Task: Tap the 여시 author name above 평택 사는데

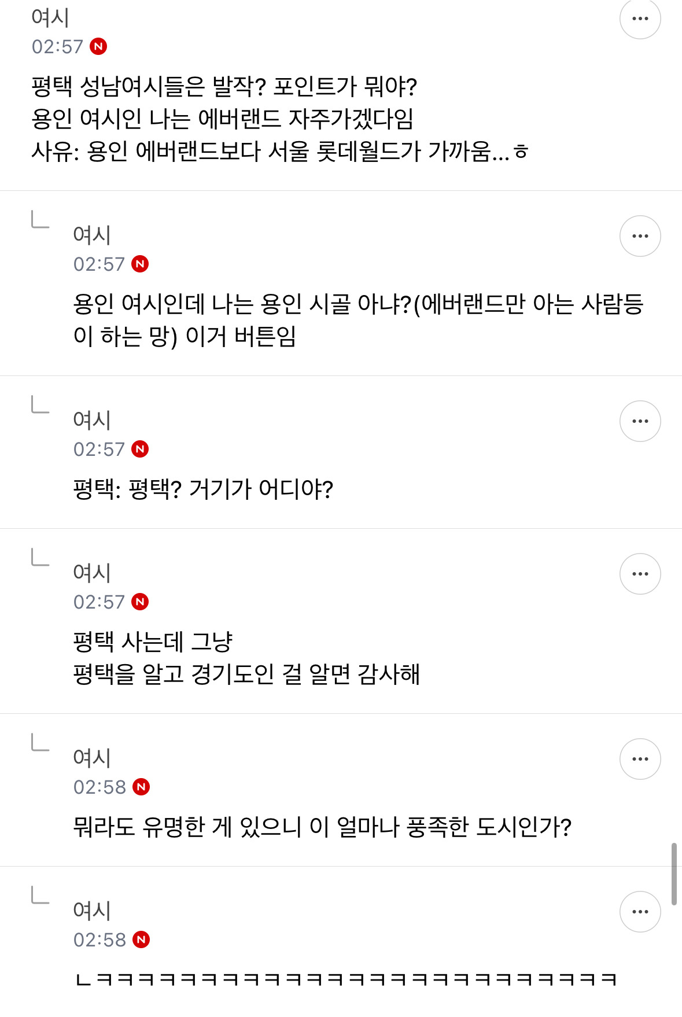Action: tap(92, 573)
